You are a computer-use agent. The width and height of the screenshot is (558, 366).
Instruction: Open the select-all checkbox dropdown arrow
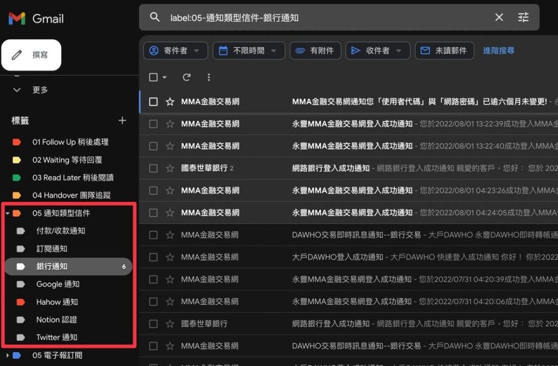165,77
